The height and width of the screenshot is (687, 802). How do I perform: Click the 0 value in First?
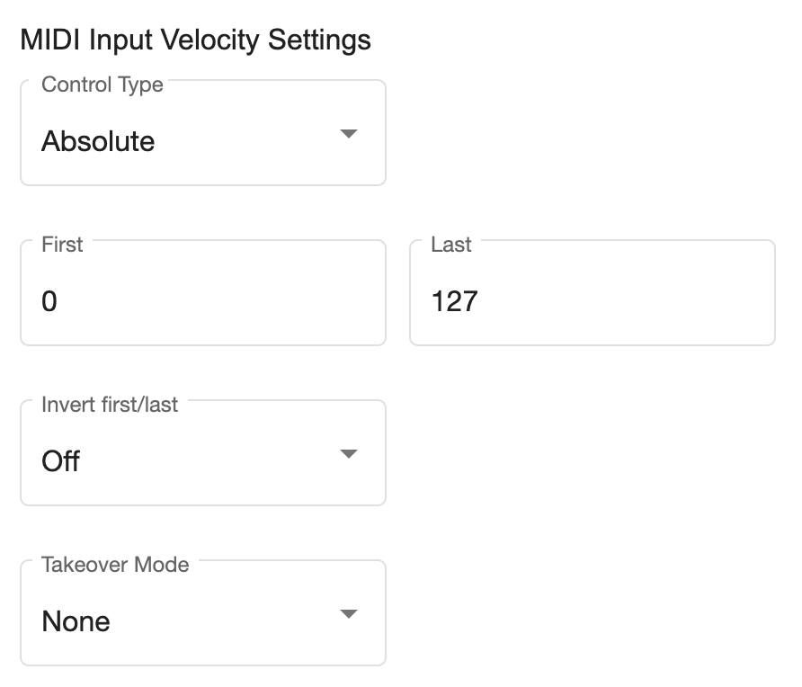click(x=49, y=301)
